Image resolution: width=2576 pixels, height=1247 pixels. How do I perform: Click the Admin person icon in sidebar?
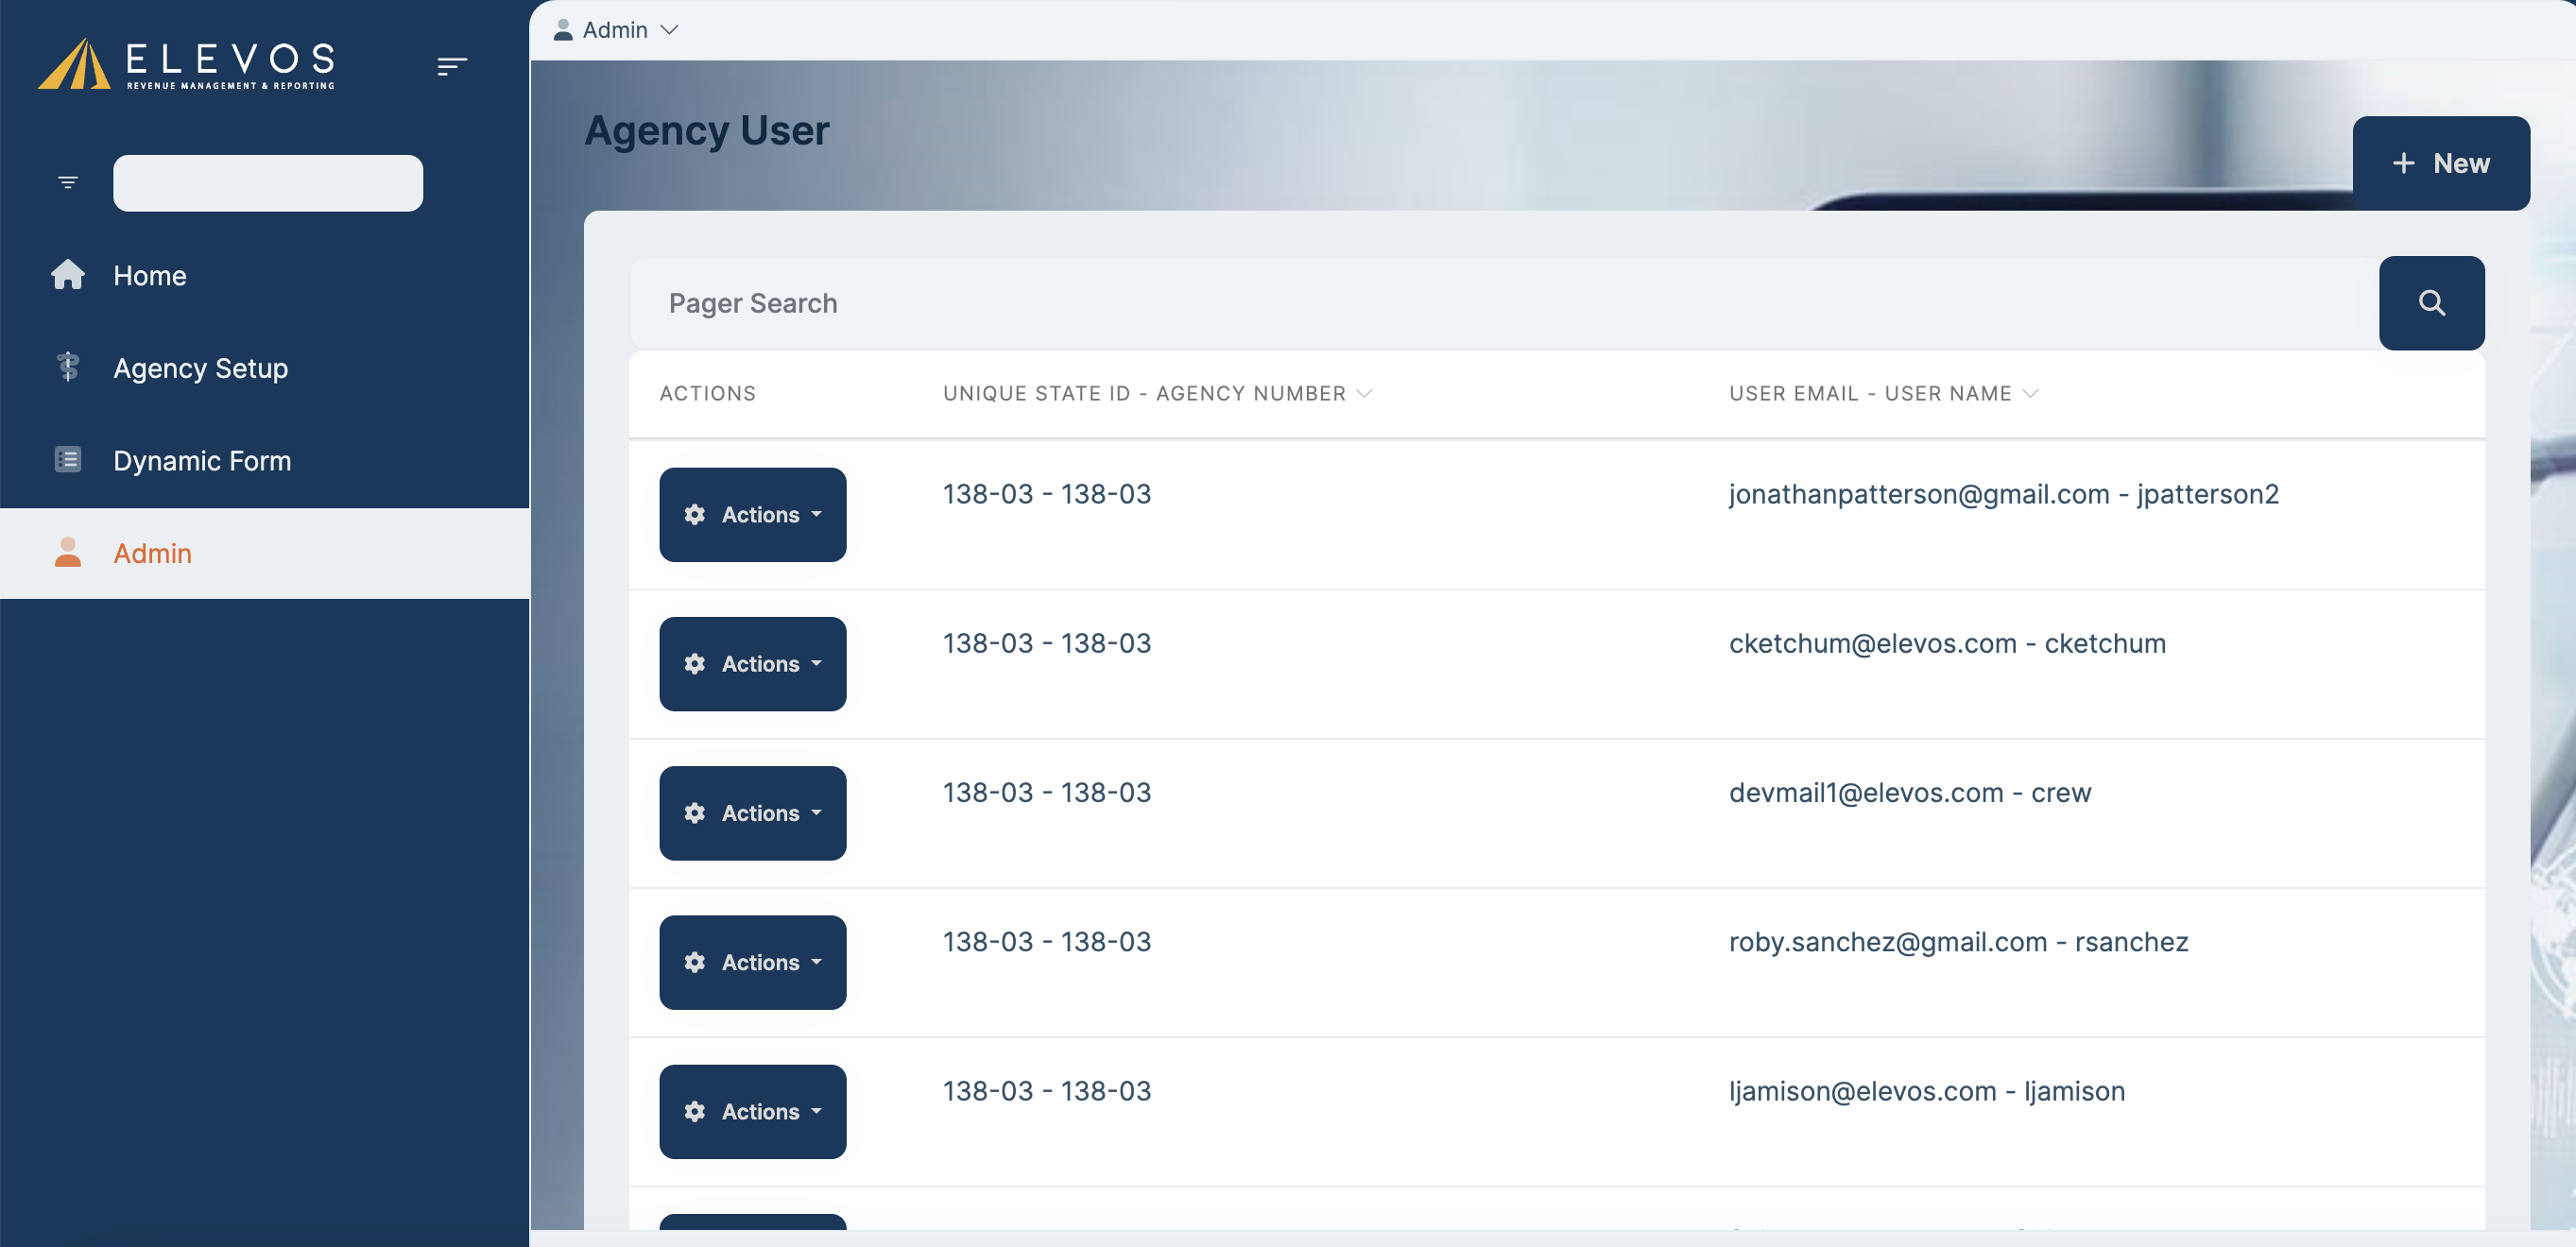[68, 552]
